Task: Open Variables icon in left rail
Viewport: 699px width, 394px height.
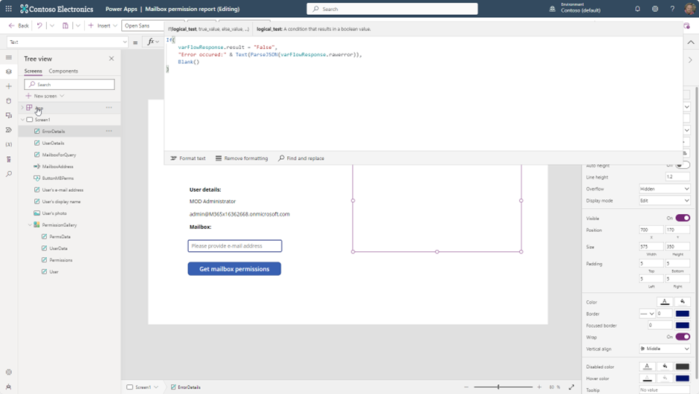Action: tap(8, 144)
